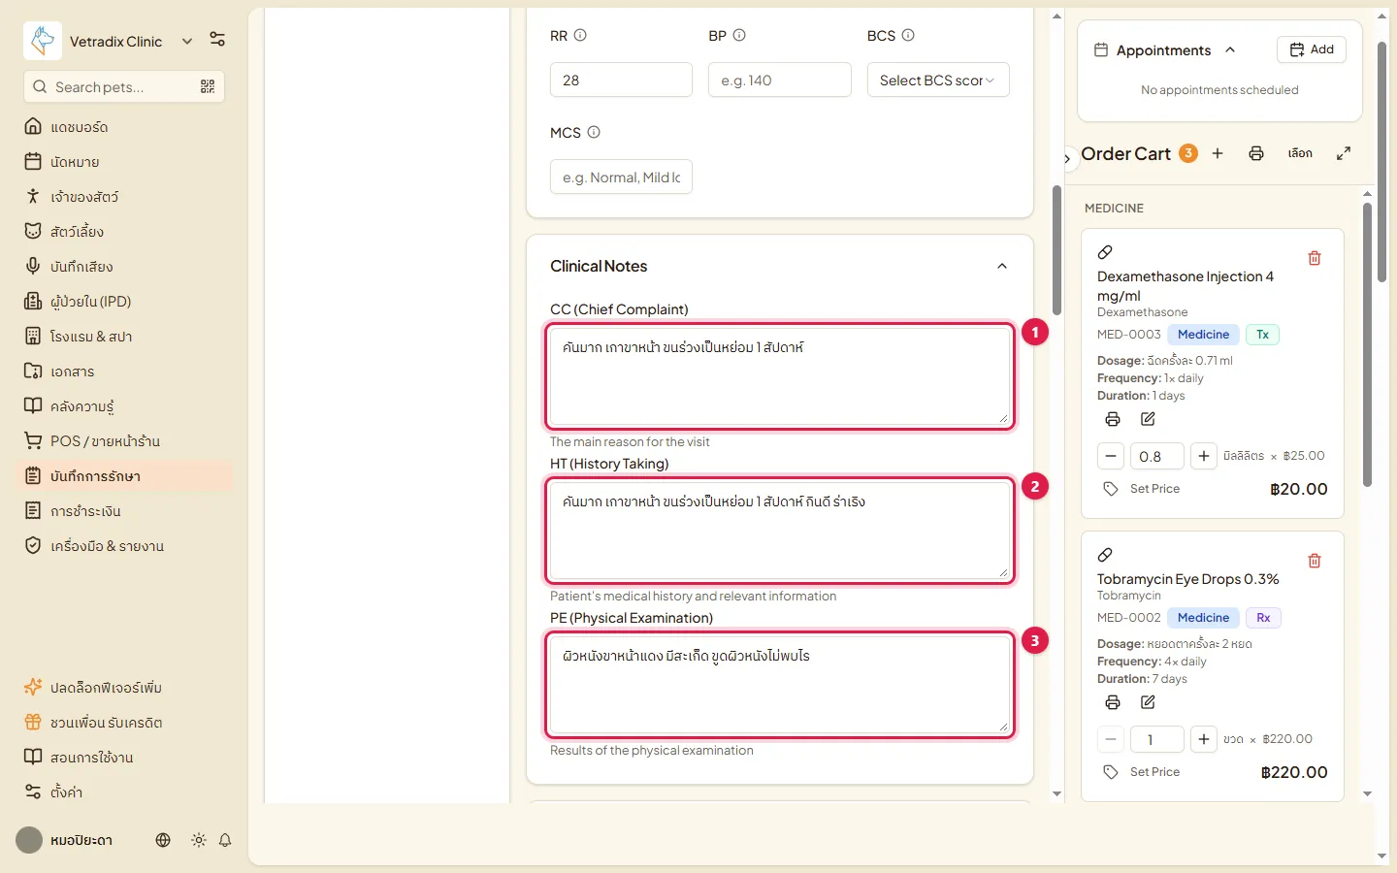This screenshot has width=1397, height=873.
Task: Delete Tobramycin Eye Drops from cart
Action: [1315, 561]
